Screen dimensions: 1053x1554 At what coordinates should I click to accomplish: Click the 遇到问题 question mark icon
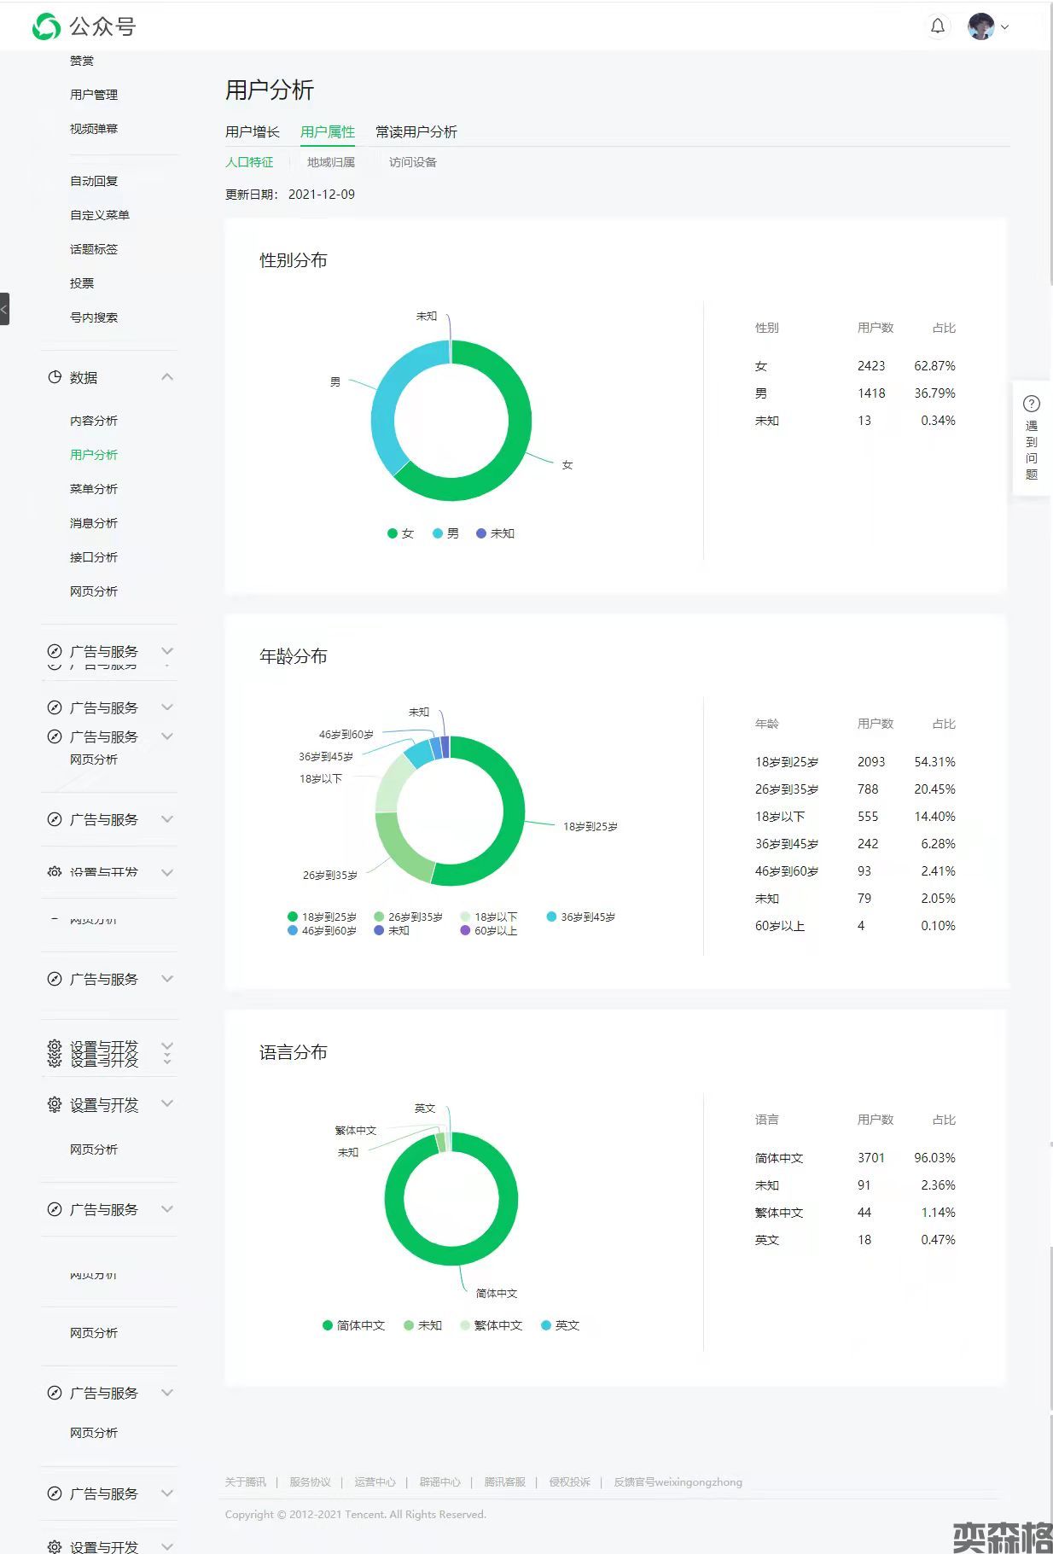tap(1031, 404)
